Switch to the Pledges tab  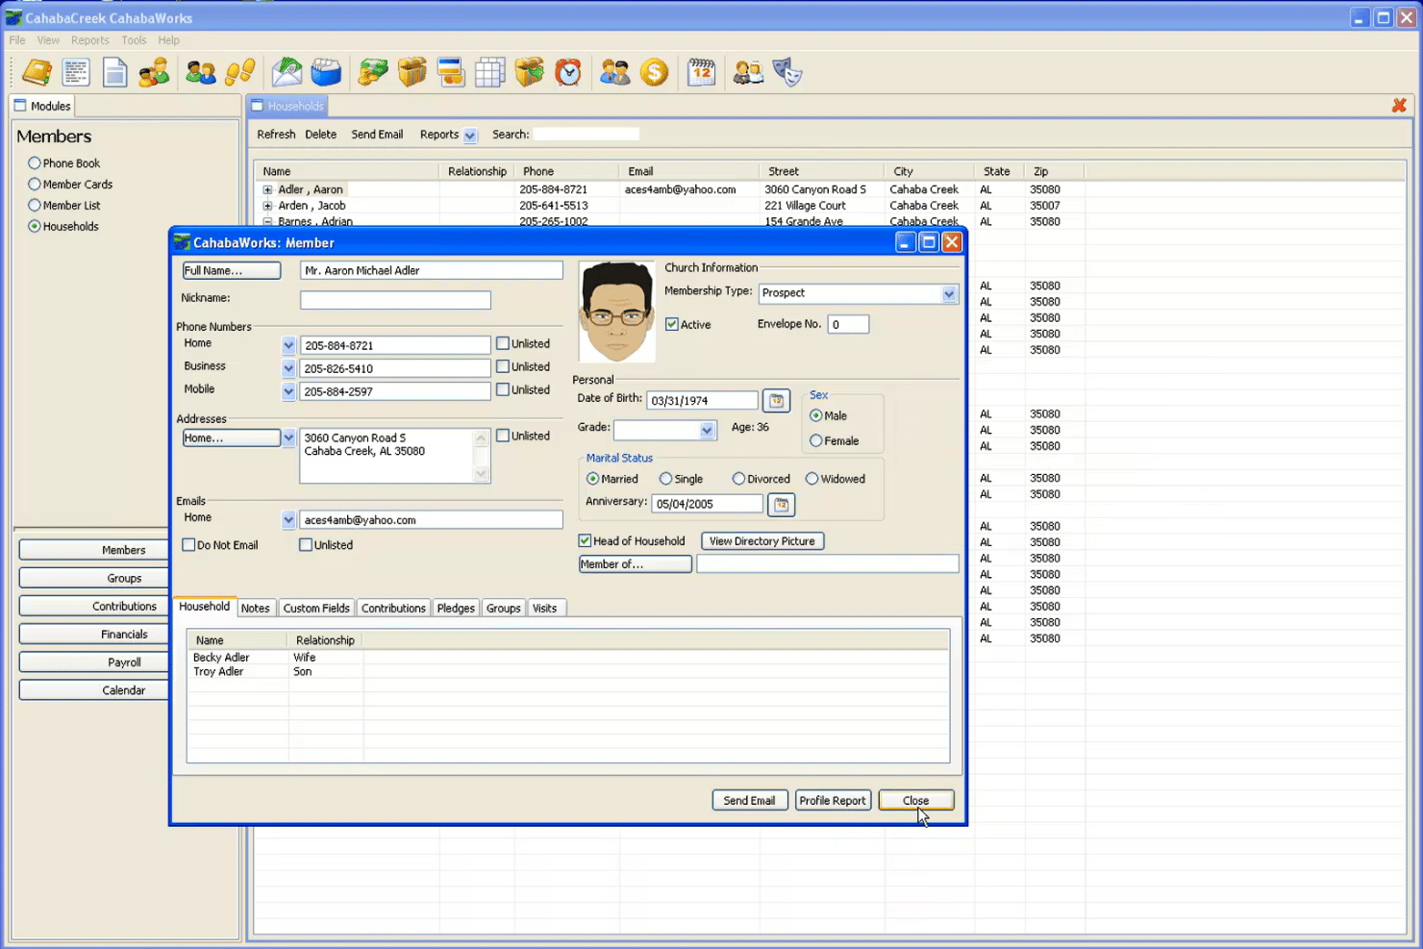click(x=456, y=609)
